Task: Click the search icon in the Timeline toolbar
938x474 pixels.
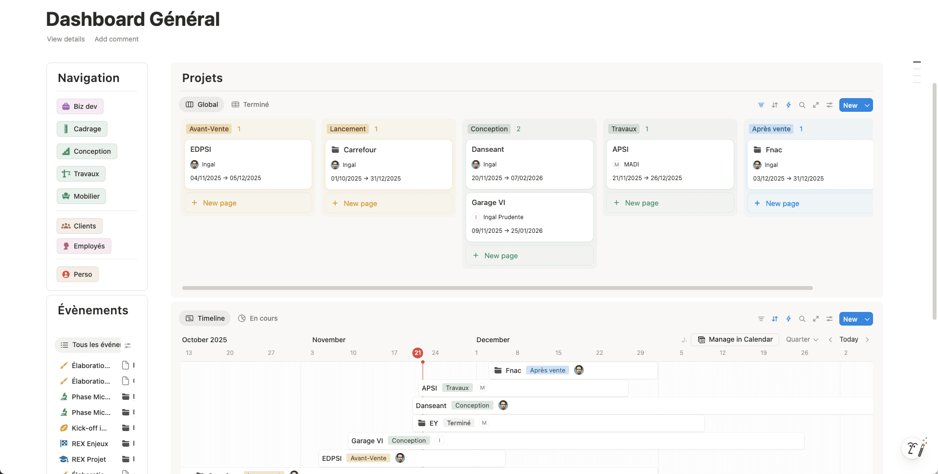Action: (x=802, y=319)
